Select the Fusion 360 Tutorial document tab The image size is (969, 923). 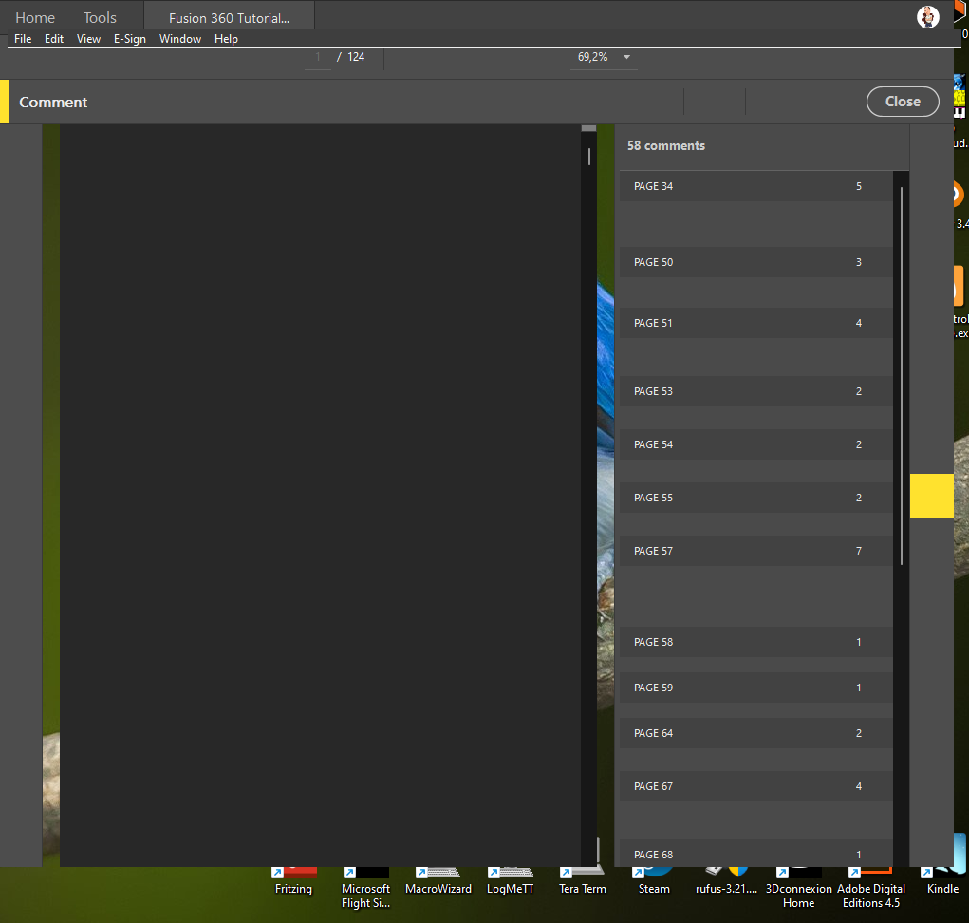[x=228, y=16]
